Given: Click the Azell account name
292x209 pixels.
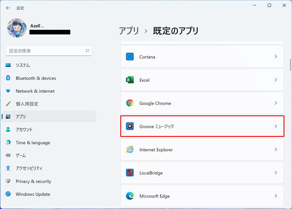Looking at the screenshot, I should 37,26.
